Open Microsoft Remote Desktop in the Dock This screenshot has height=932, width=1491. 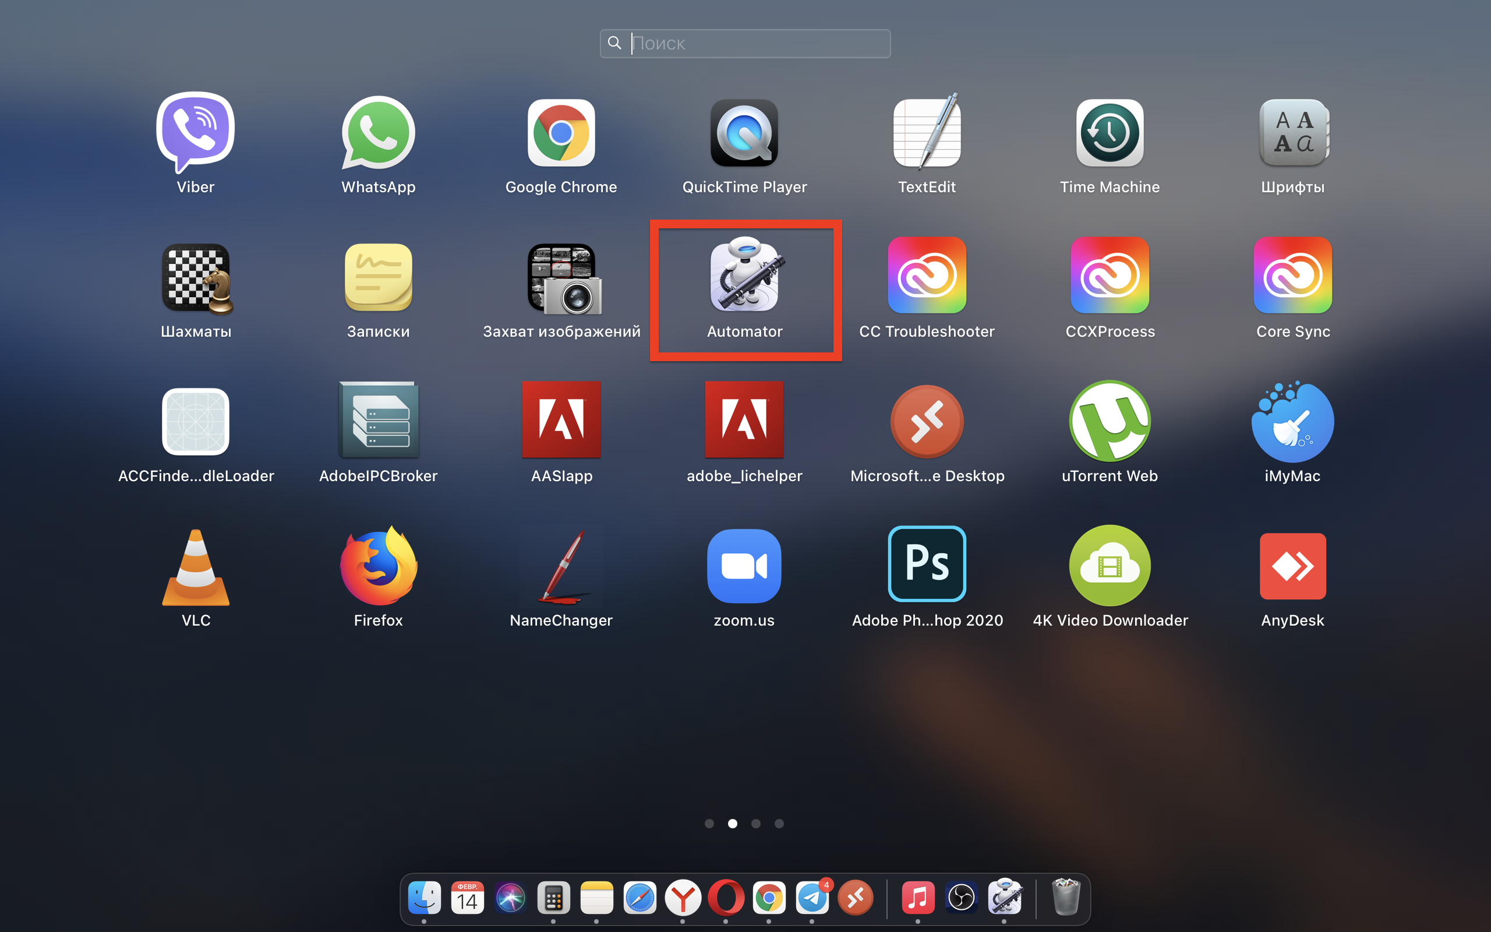tap(855, 898)
